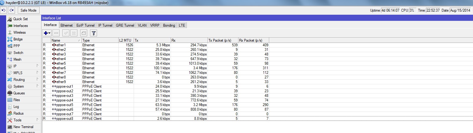Screen dimensions: 473x133
Task: Switch to the Interface tab
Action: pos(50,25)
